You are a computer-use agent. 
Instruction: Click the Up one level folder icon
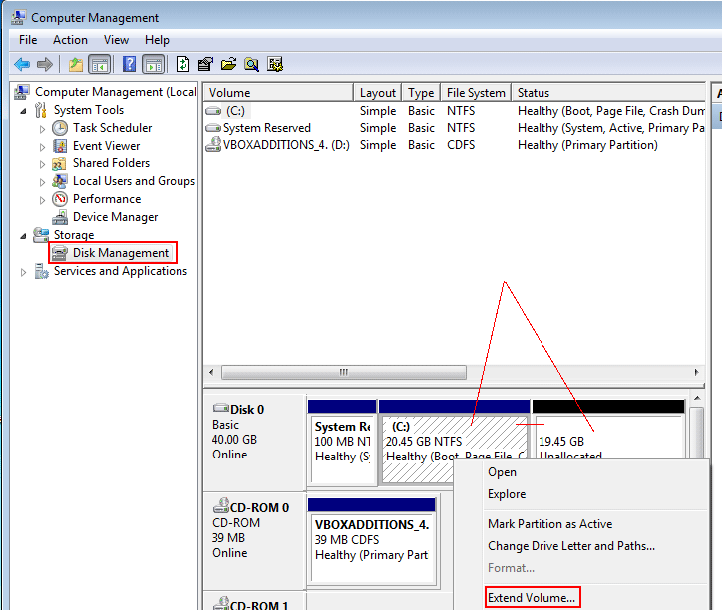point(76,64)
